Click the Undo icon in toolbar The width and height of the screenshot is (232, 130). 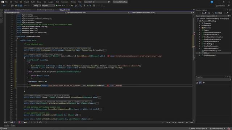[25, 6]
